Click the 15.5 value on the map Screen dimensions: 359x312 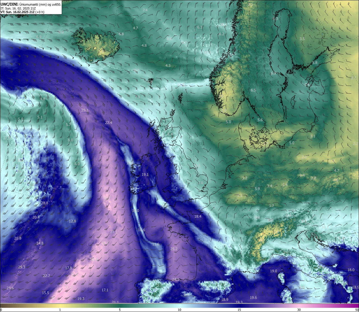click(x=45, y=293)
